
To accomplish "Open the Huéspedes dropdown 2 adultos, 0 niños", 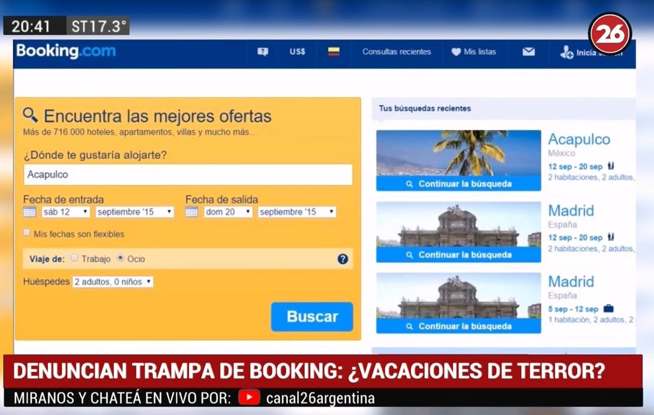I will pos(113,282).
